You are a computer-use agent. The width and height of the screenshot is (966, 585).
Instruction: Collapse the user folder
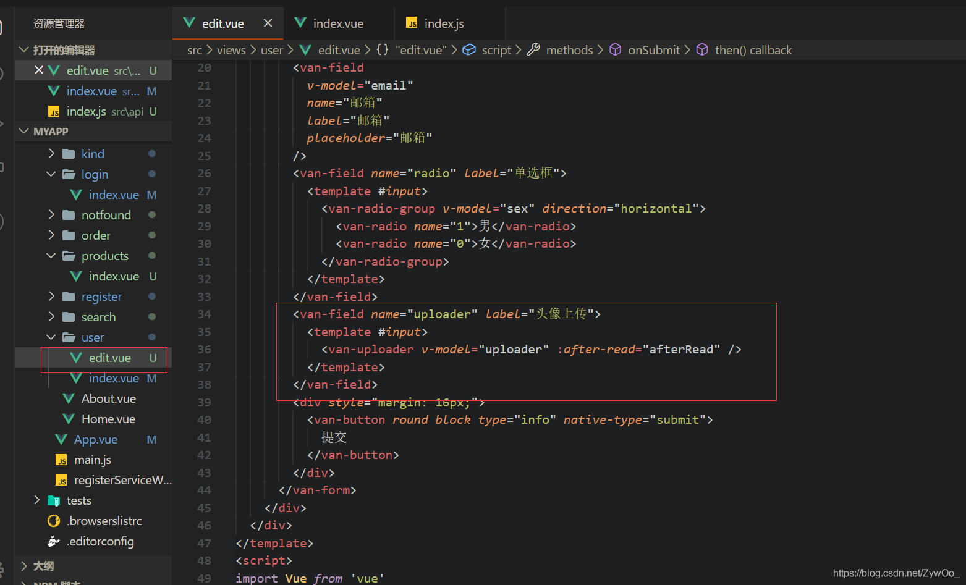pyautogui.click(x=51, y=337)
